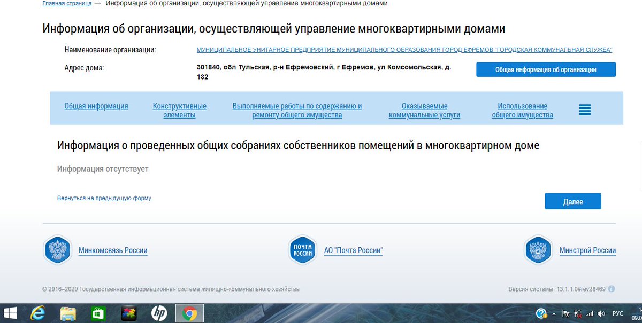The width and height of the screenshot is (642, 323).
Task: Click the Minkomsvyaz emblem logo
Action: coord(57,250)
